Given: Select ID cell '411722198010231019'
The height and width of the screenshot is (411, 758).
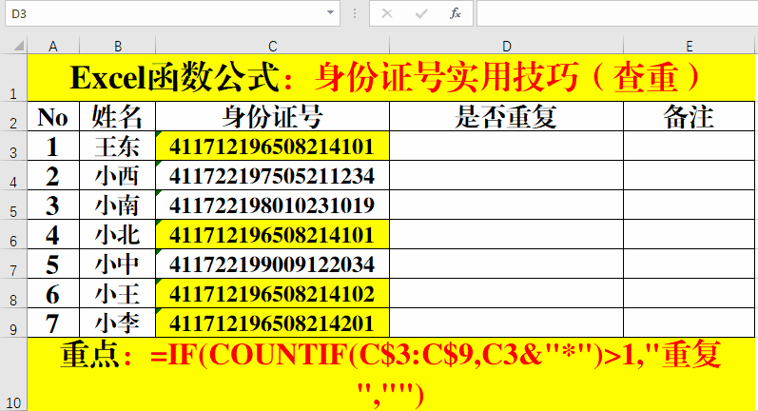Looking at the screenshot, I should point(273,205).
